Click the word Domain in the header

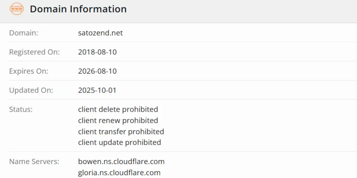coord(48,9)
